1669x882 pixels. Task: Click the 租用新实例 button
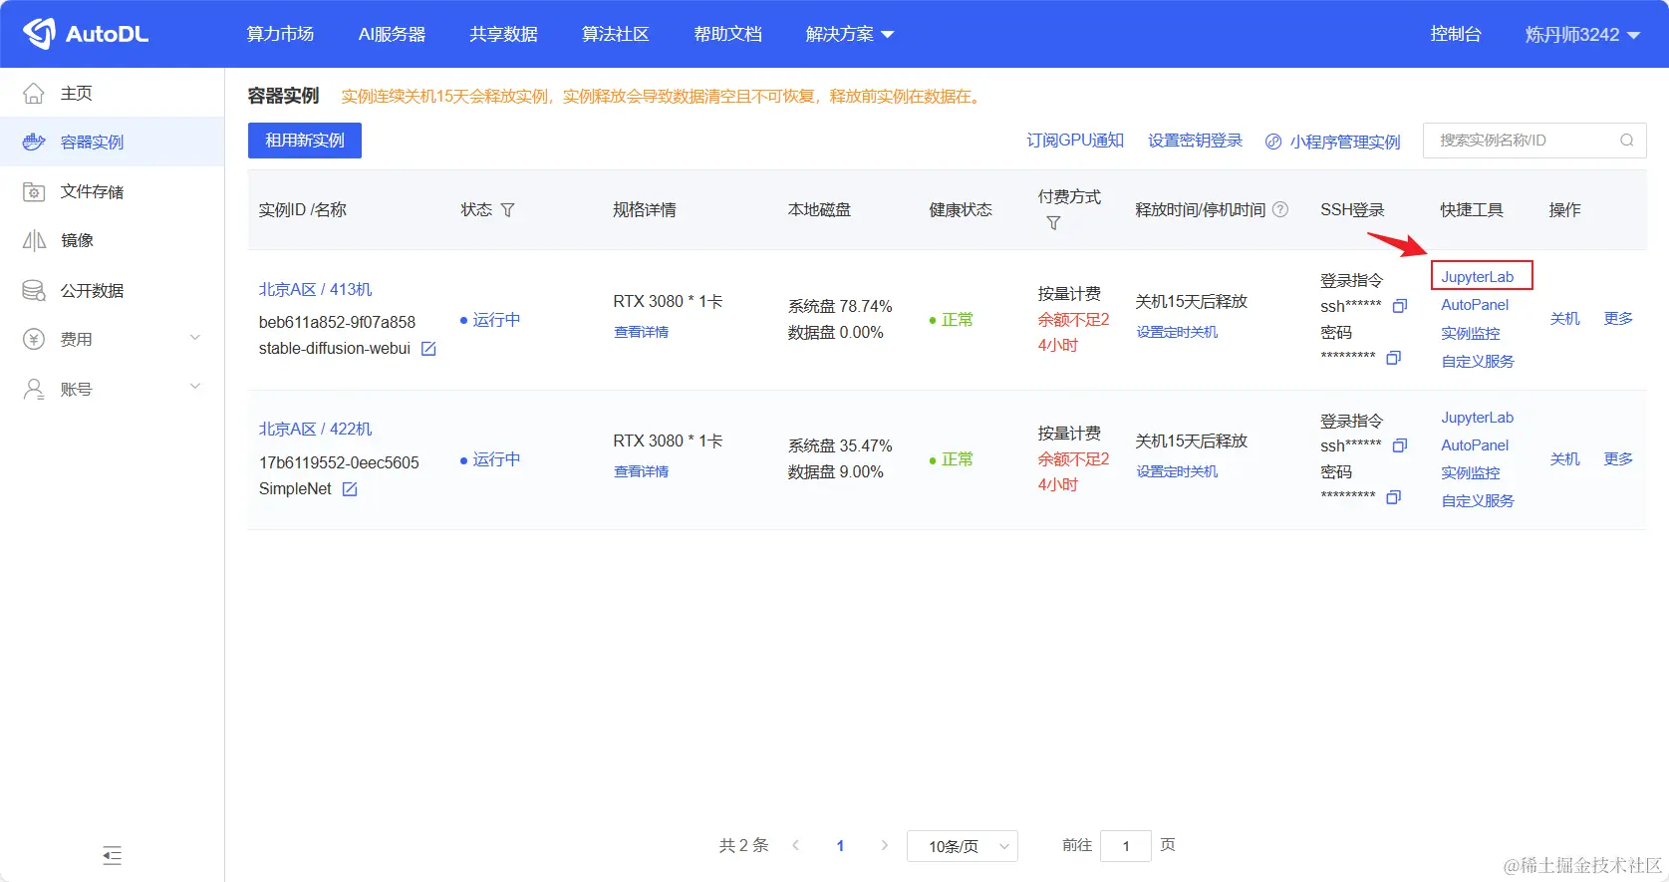coord(305,141)
